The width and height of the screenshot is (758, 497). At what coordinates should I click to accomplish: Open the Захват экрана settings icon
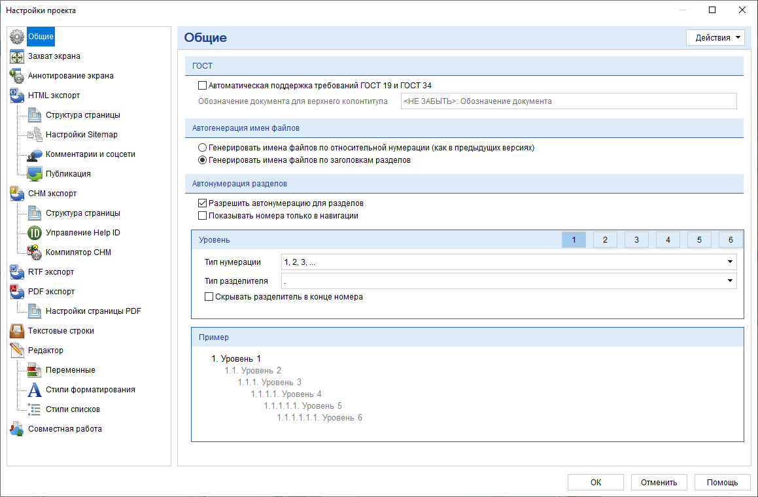pyautogui.click(x=17, y=56)
